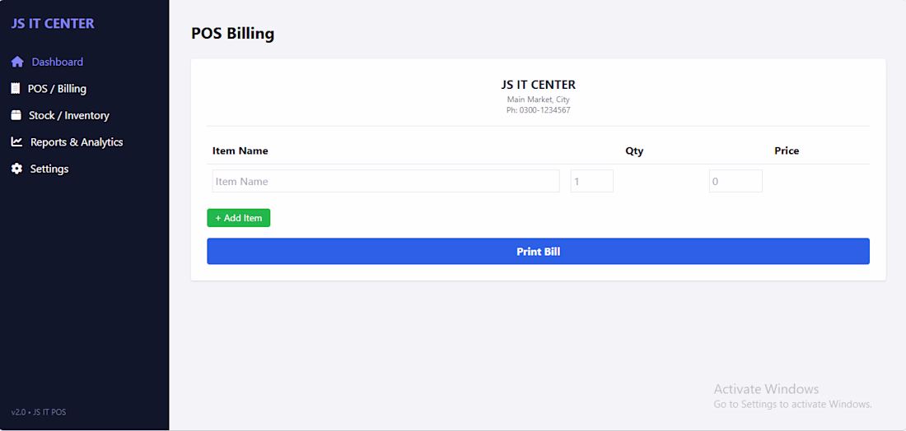Click the Price column header

tap(787, 151)
